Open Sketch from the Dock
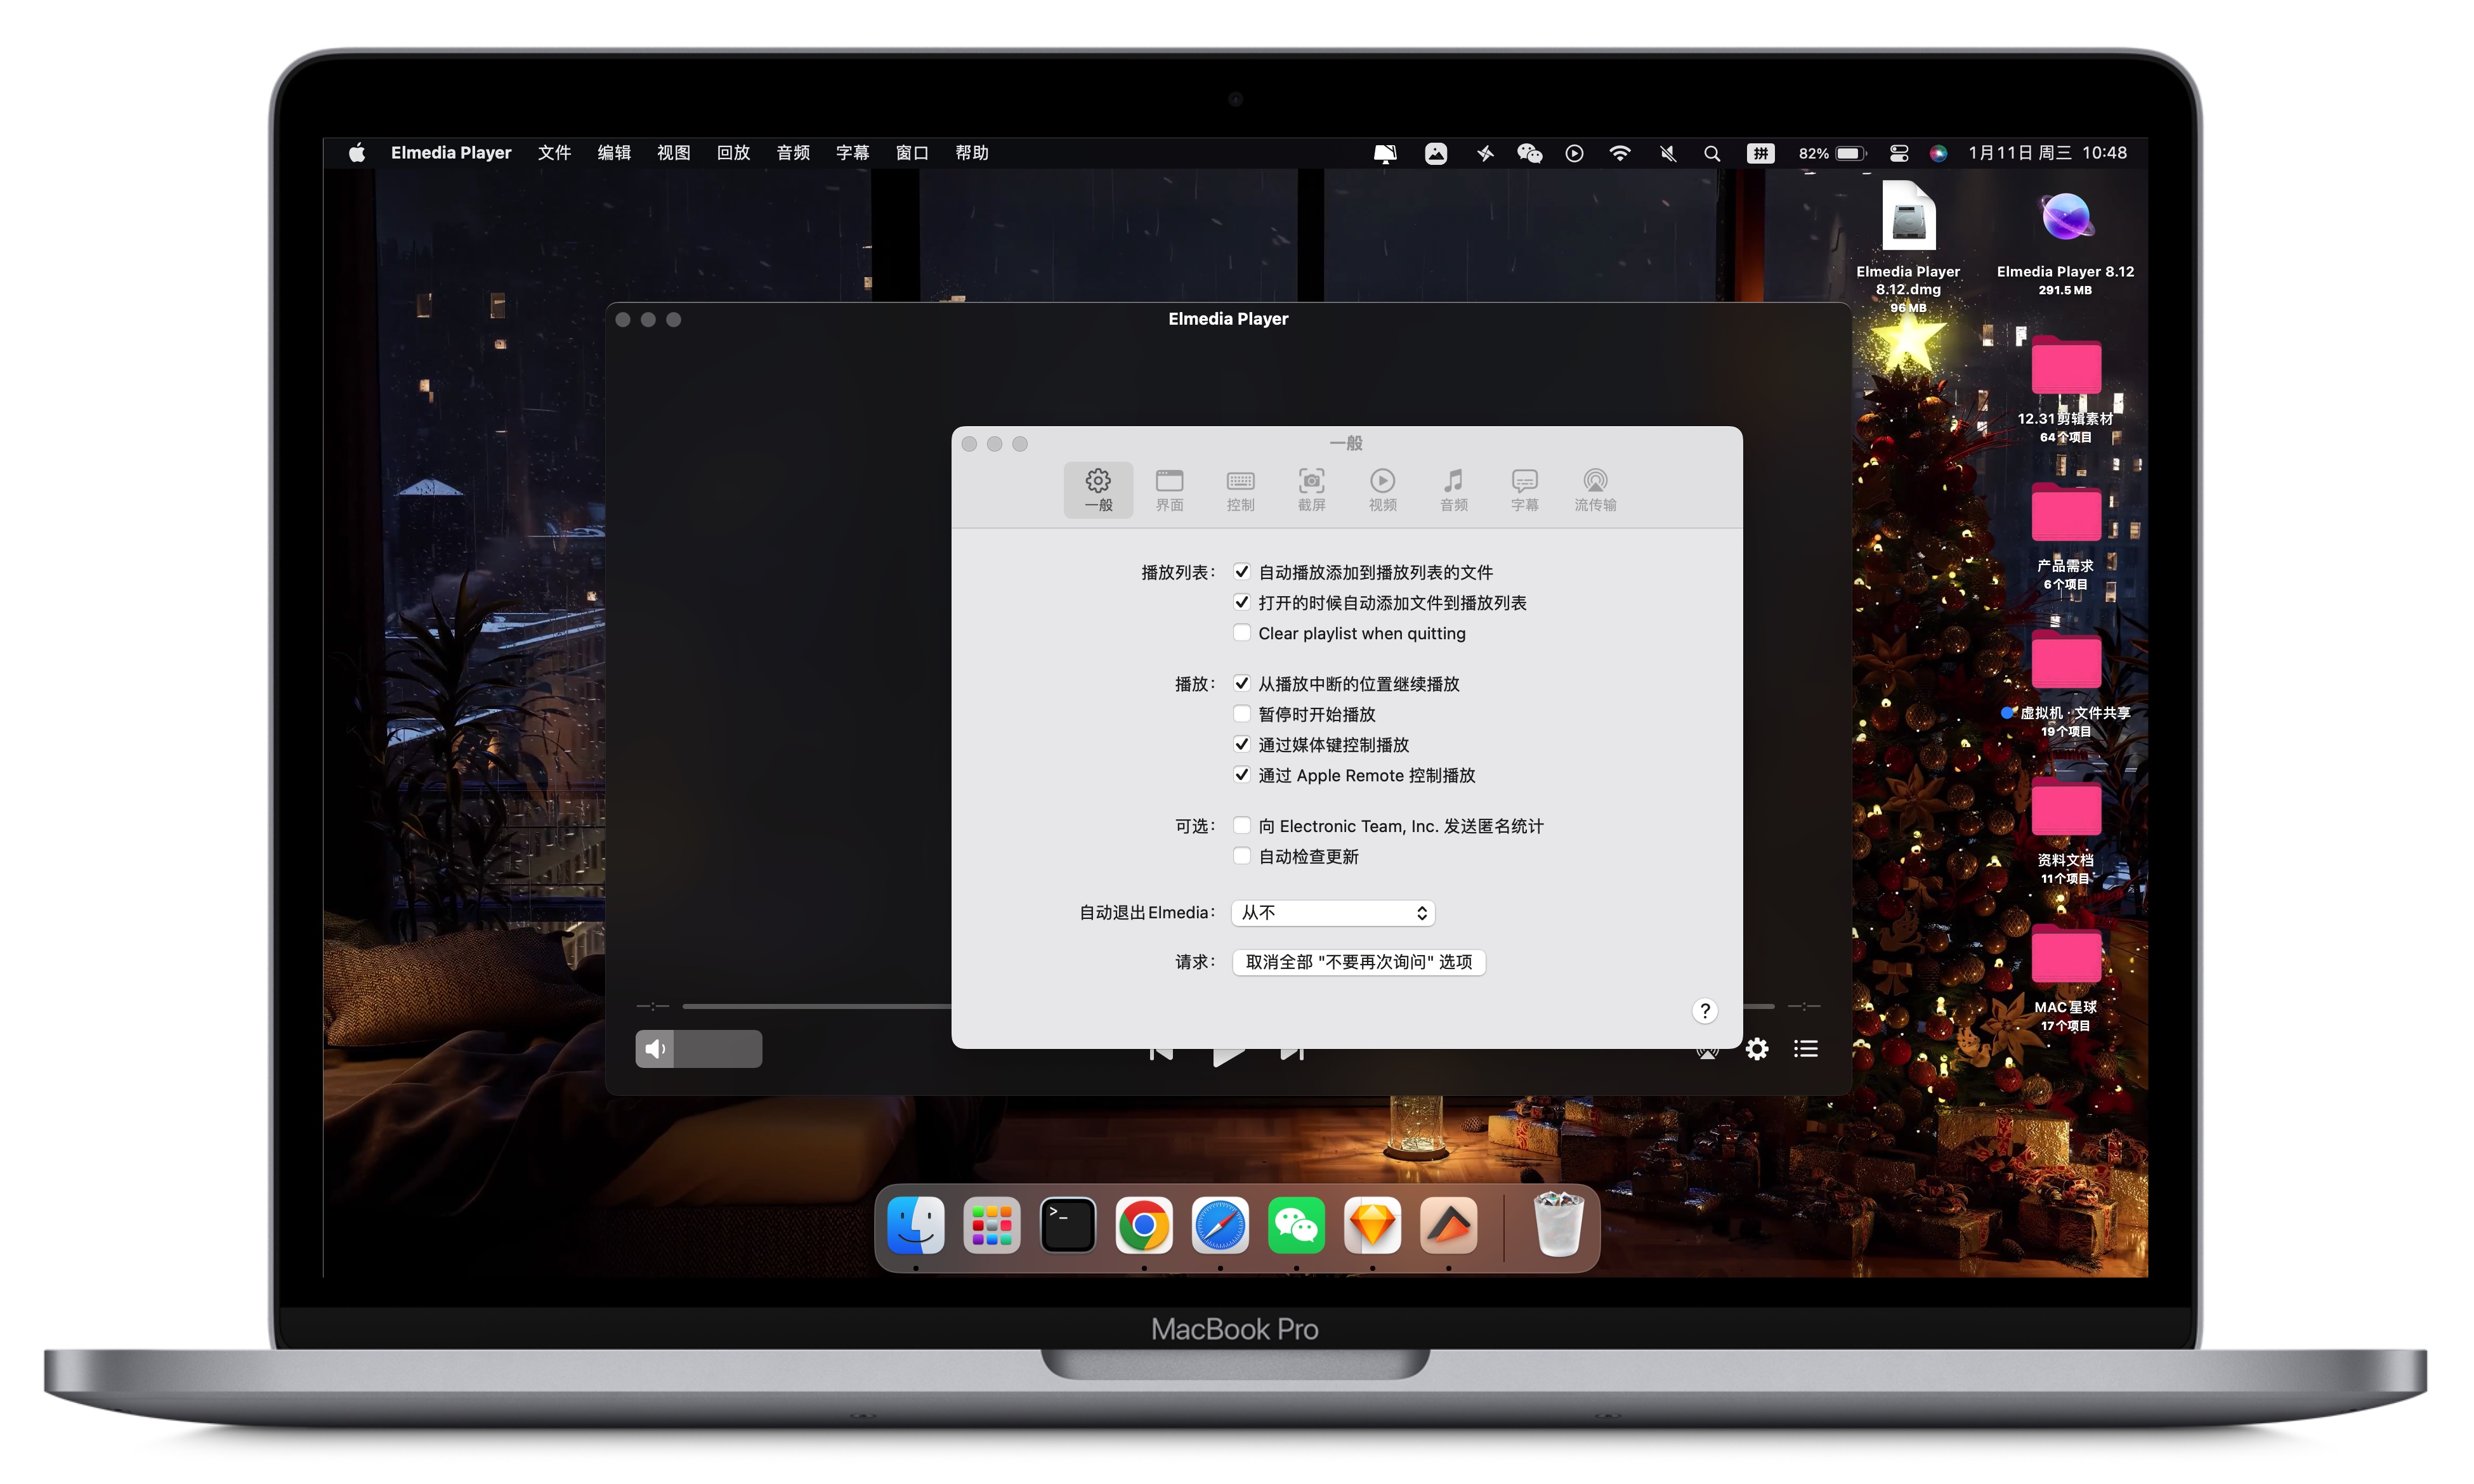Screen dimensions: 2474x1484 pyautogui.click(x=1372, y=1225)
